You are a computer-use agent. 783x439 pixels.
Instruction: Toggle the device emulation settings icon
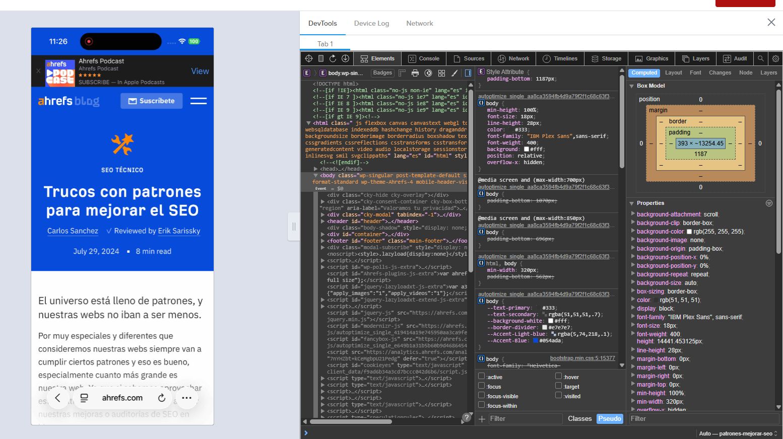point(321,58)
